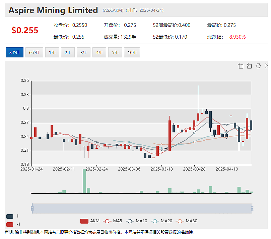
Task: Click the red swatch labeled -1
Action: point(10,225)
